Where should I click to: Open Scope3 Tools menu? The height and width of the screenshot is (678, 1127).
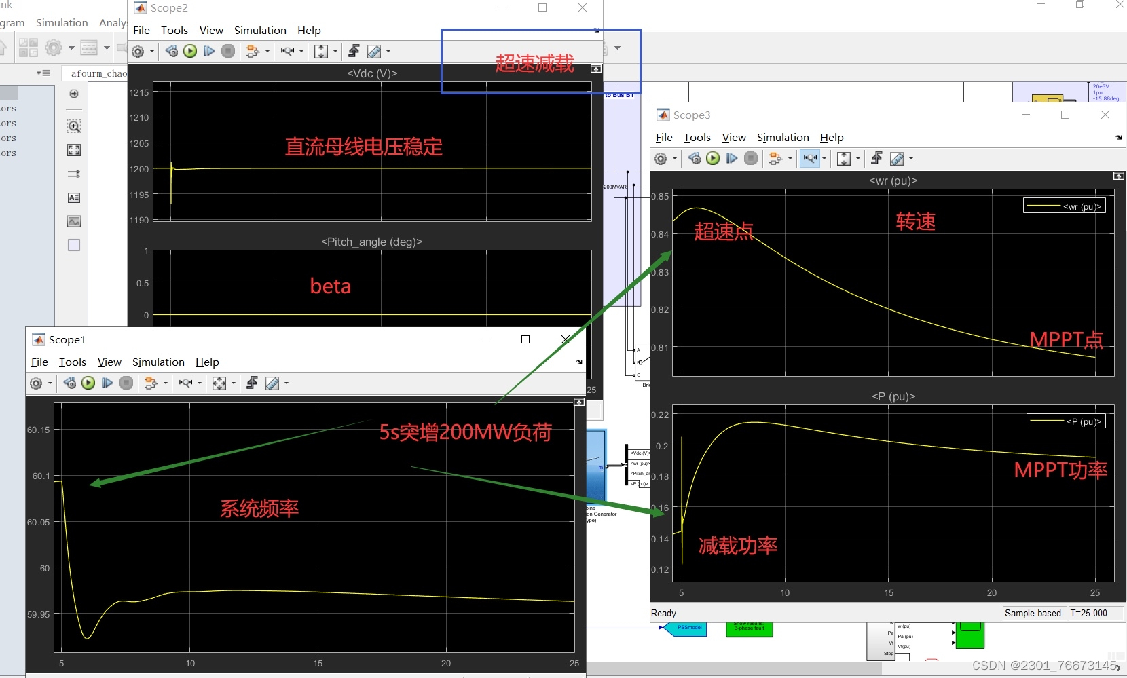coord(697,138)
